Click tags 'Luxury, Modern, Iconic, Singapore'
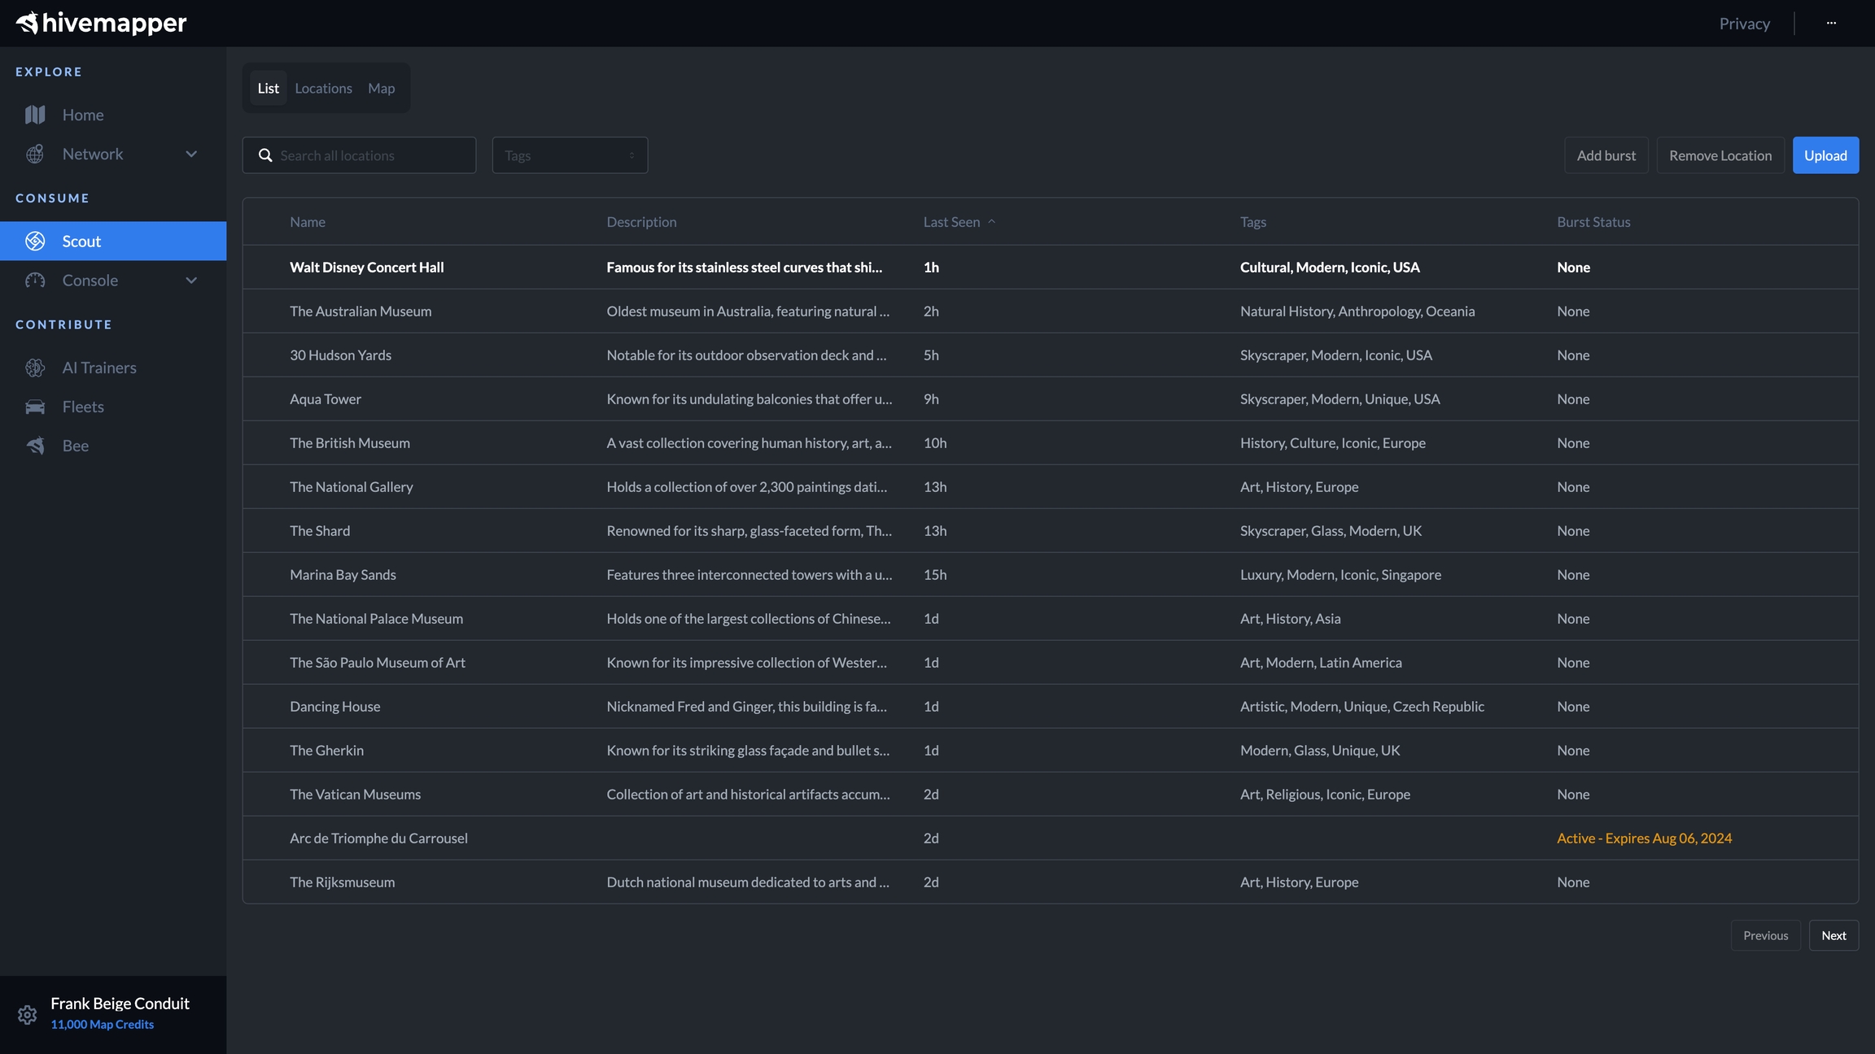 [1340, 574]
